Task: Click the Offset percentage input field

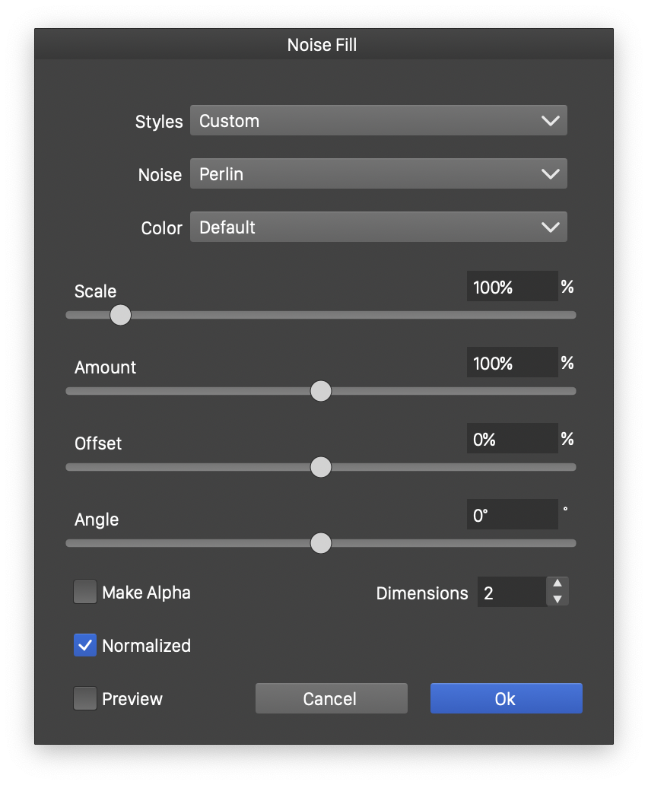Action: [512, 440]
